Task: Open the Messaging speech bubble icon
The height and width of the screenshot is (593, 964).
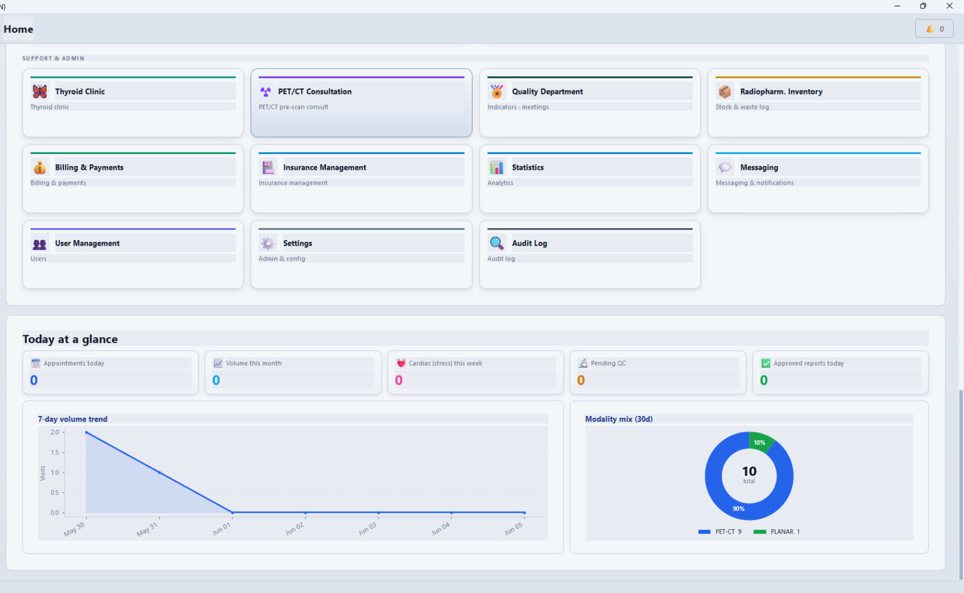Action: (x=725, y=167)
